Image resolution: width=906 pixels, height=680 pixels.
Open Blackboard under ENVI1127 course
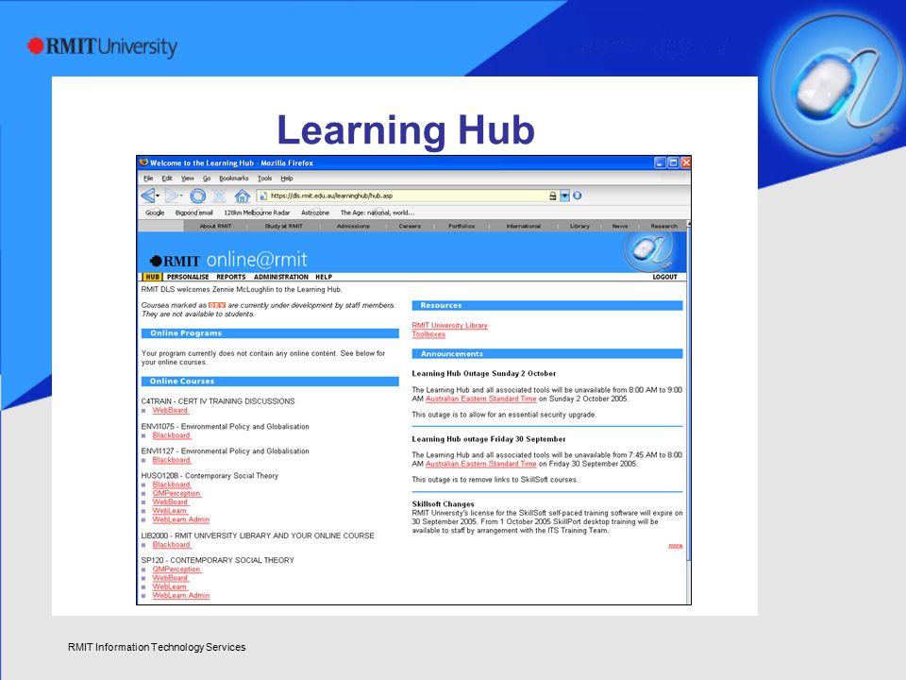(172, 460)
